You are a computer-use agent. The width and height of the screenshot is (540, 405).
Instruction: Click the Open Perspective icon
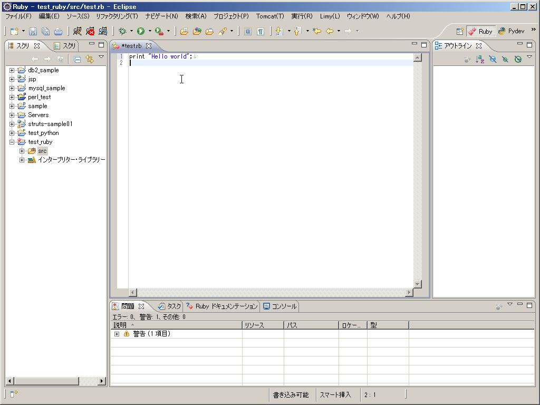pyautogui.click(x=460, y=31)
